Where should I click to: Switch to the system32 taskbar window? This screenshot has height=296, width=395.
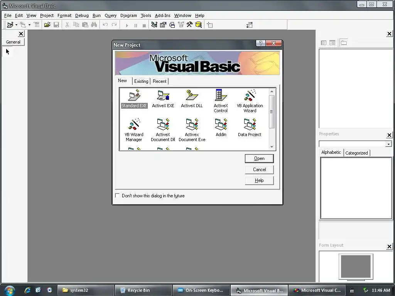[x=86, y=290]
